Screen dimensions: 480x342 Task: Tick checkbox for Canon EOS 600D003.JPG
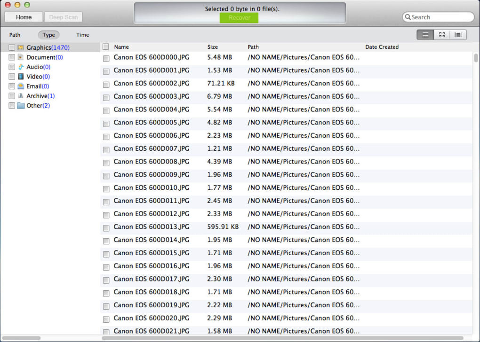(106, 98)
